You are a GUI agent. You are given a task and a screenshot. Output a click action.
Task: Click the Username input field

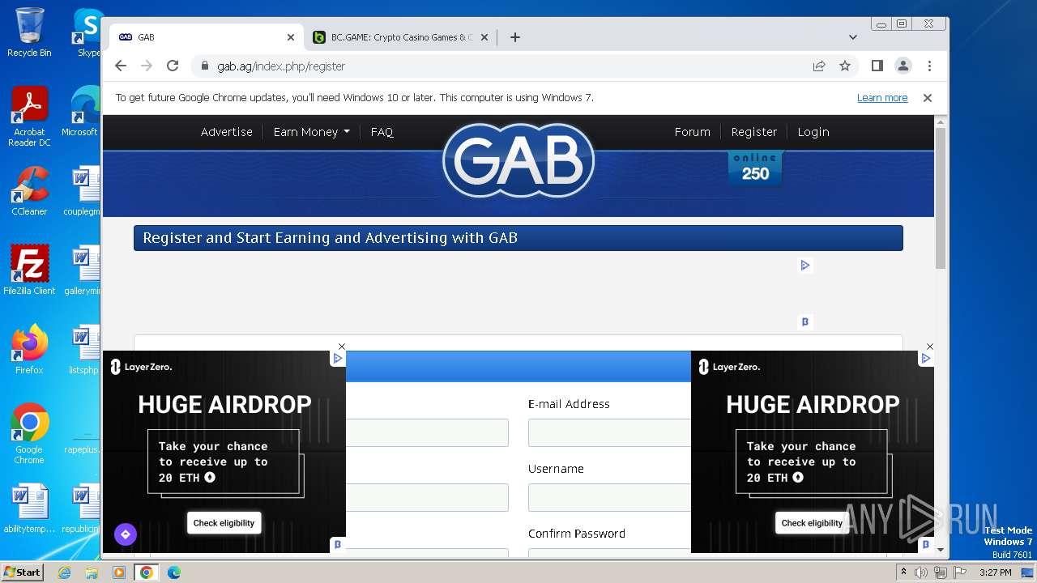[x=609, y=498]
